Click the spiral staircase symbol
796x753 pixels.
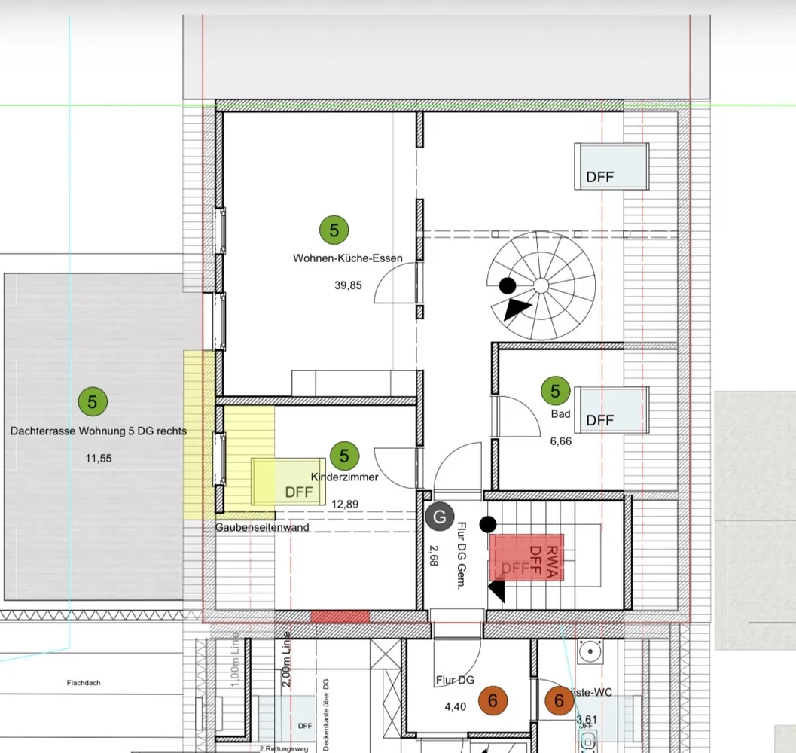click(x=541, y=285)
